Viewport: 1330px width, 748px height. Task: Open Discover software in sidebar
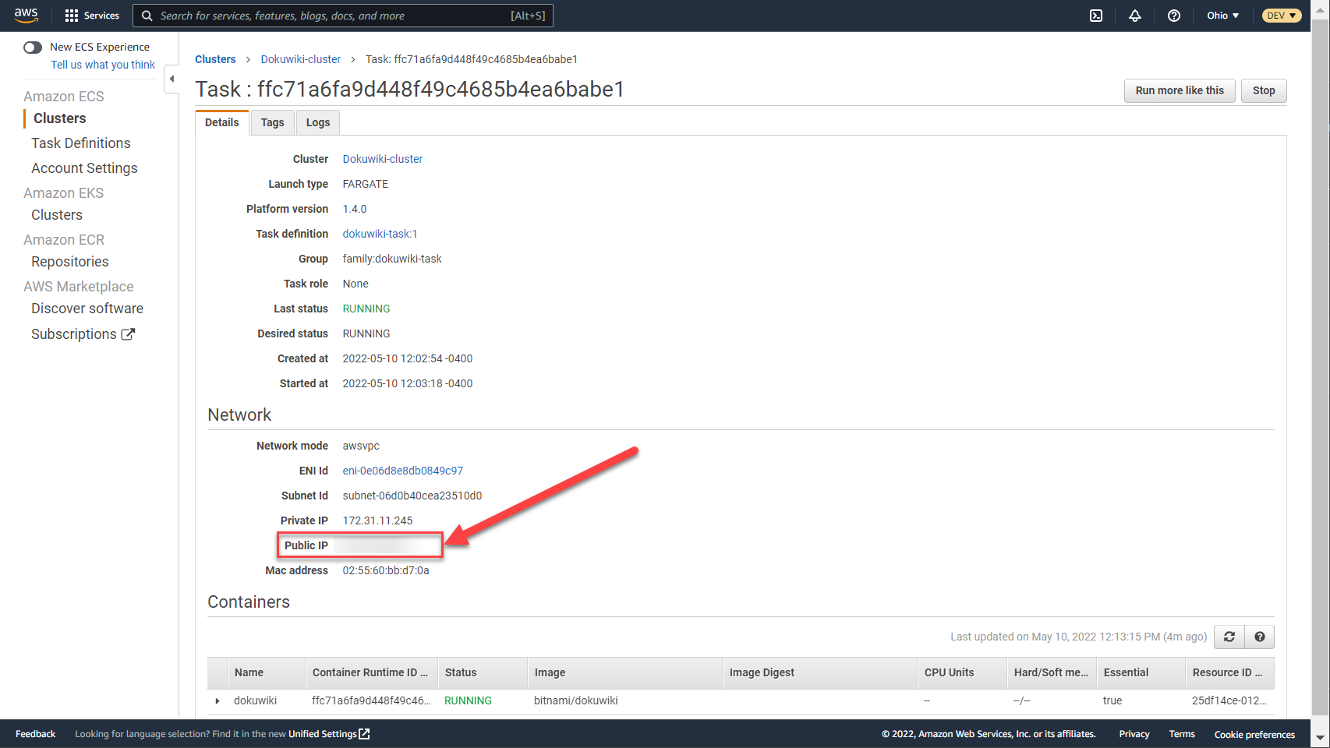click(x=87, y=309)
